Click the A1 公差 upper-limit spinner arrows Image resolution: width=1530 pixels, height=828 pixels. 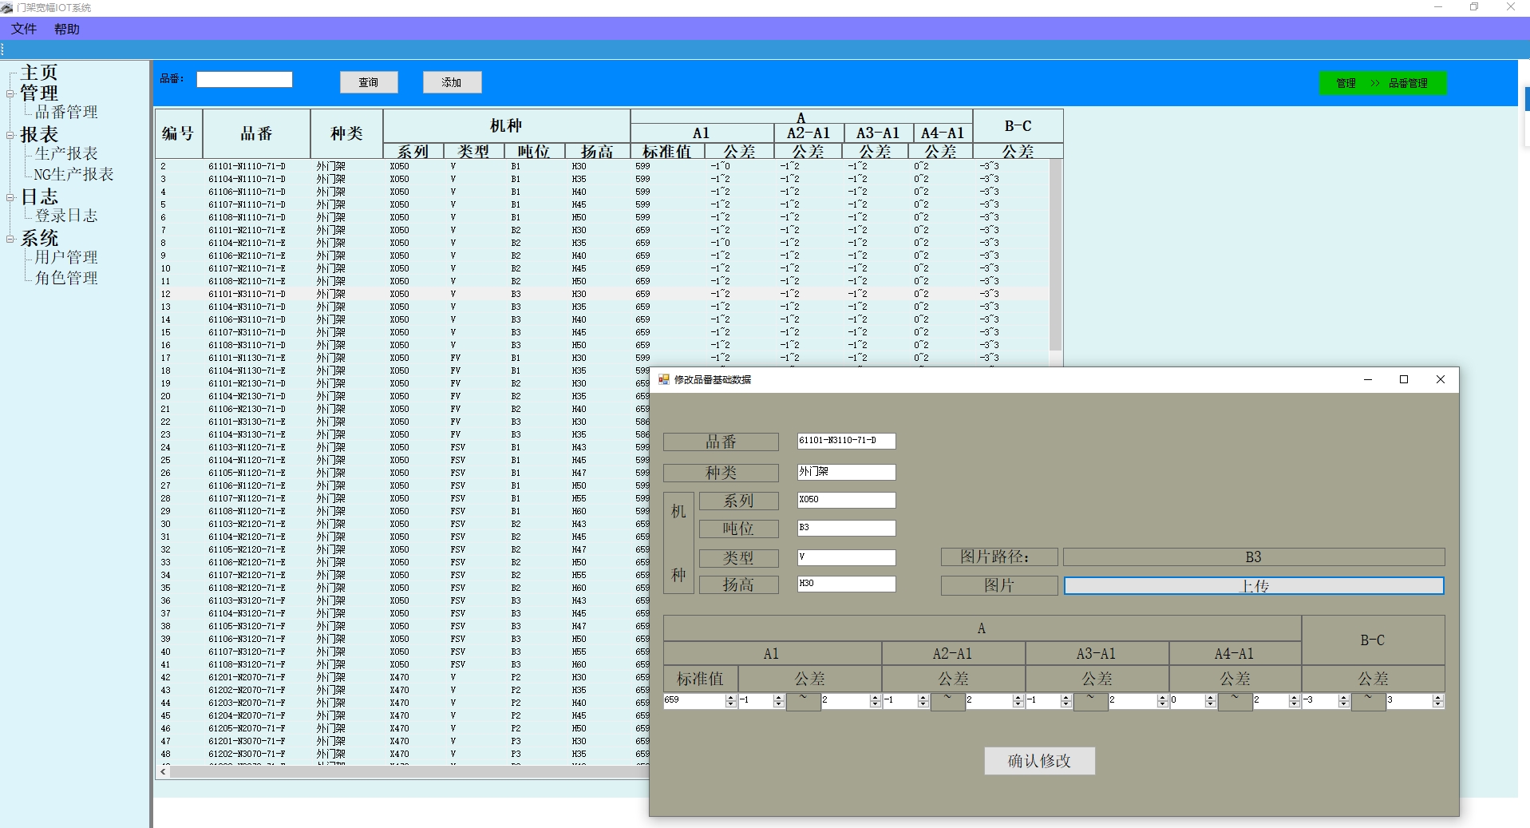876,700
